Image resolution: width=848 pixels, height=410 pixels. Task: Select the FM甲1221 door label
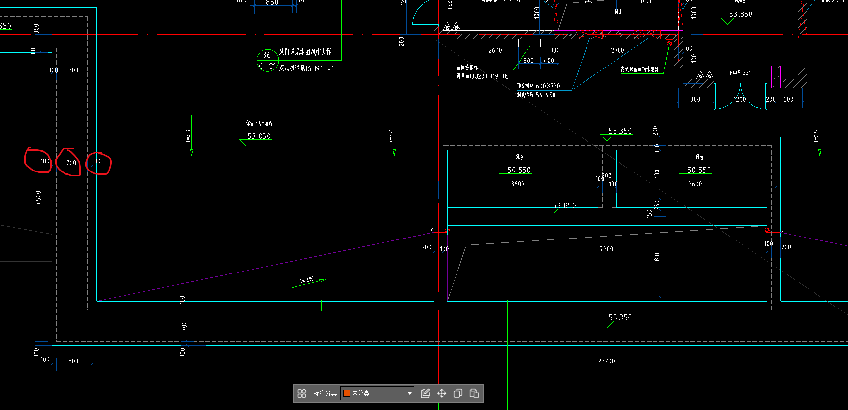tap(740, 73)
